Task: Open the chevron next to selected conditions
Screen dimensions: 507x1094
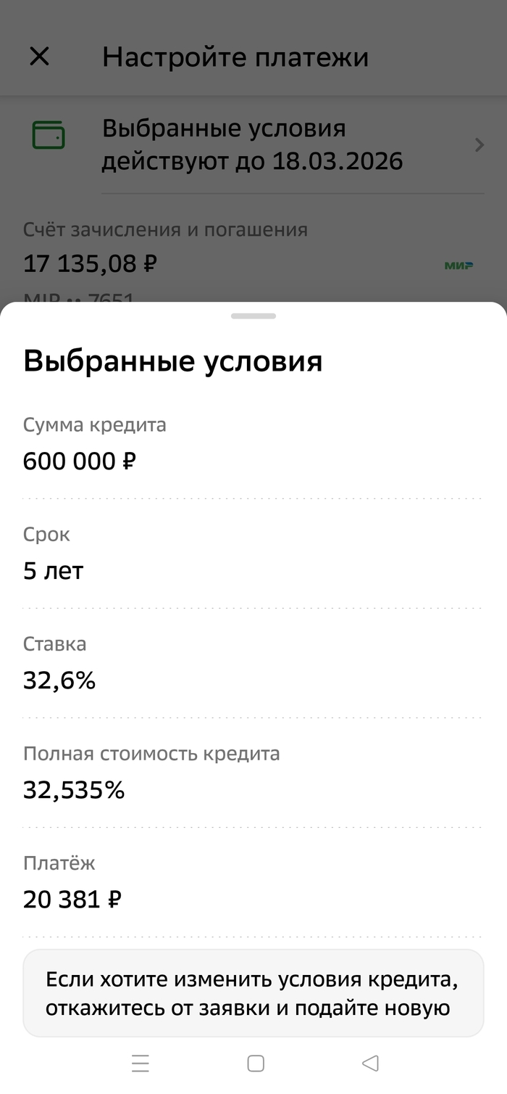Action: click(x=479, y=145)
